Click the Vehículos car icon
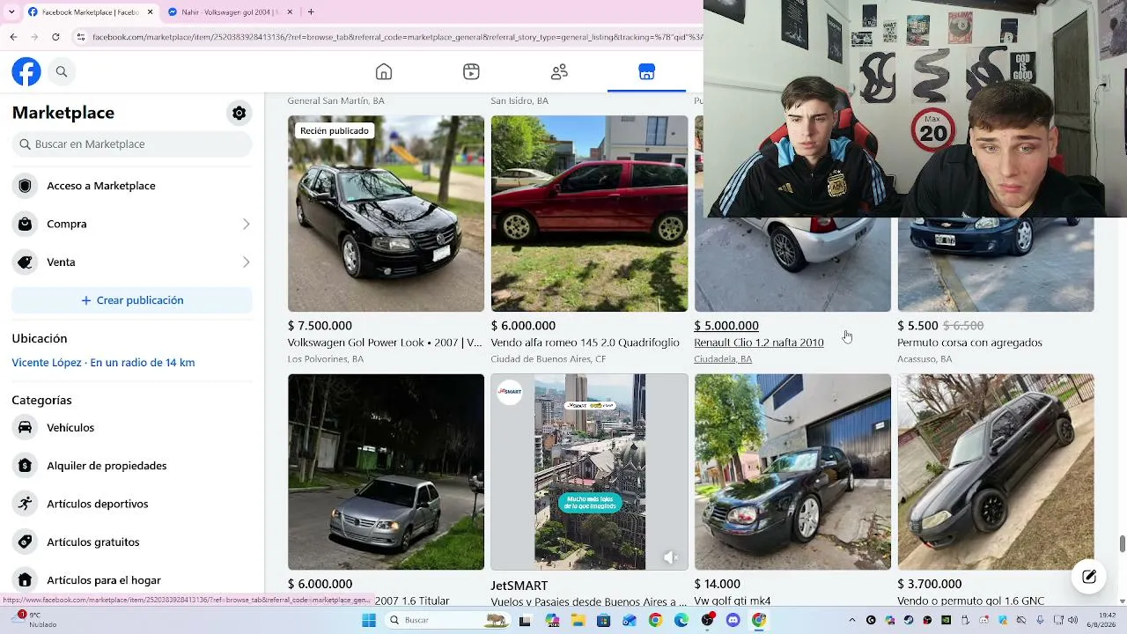The height and width of the screenshot is (634, 1127). click(x=25, y=428)
